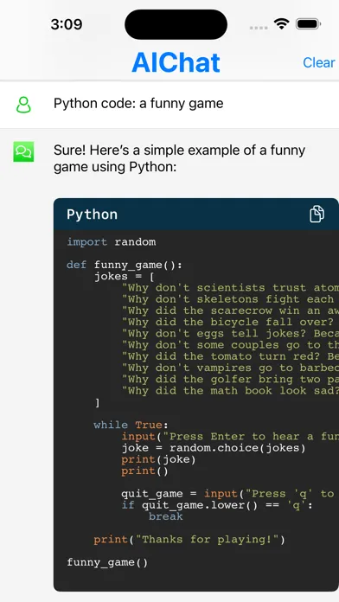Tap the green AI chat bubble avatar

(x=23, y=151)
